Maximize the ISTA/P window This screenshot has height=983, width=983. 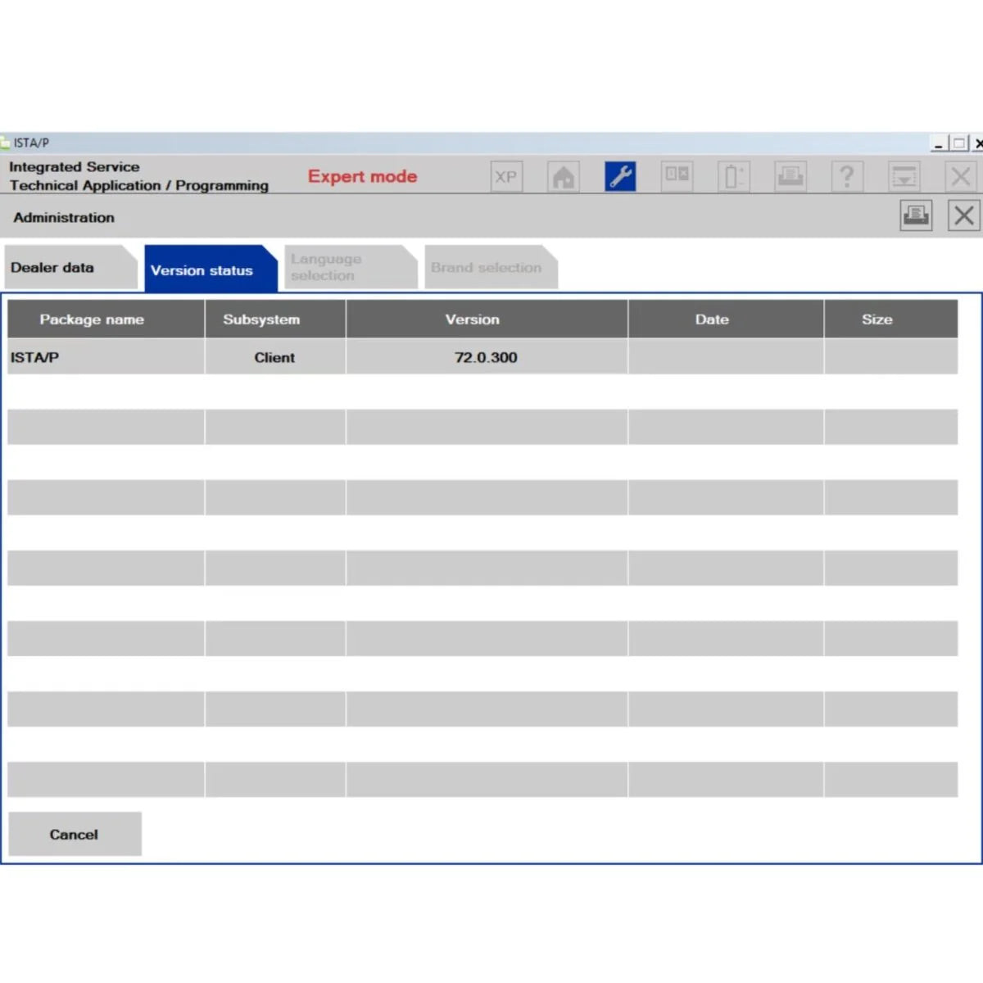coord(958,143)
